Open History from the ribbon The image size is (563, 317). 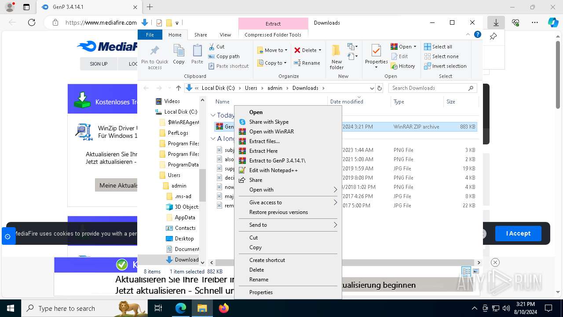tap(402, 66)
